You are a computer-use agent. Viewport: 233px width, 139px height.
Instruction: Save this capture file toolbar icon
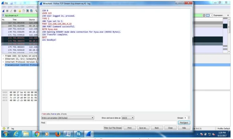23,11
